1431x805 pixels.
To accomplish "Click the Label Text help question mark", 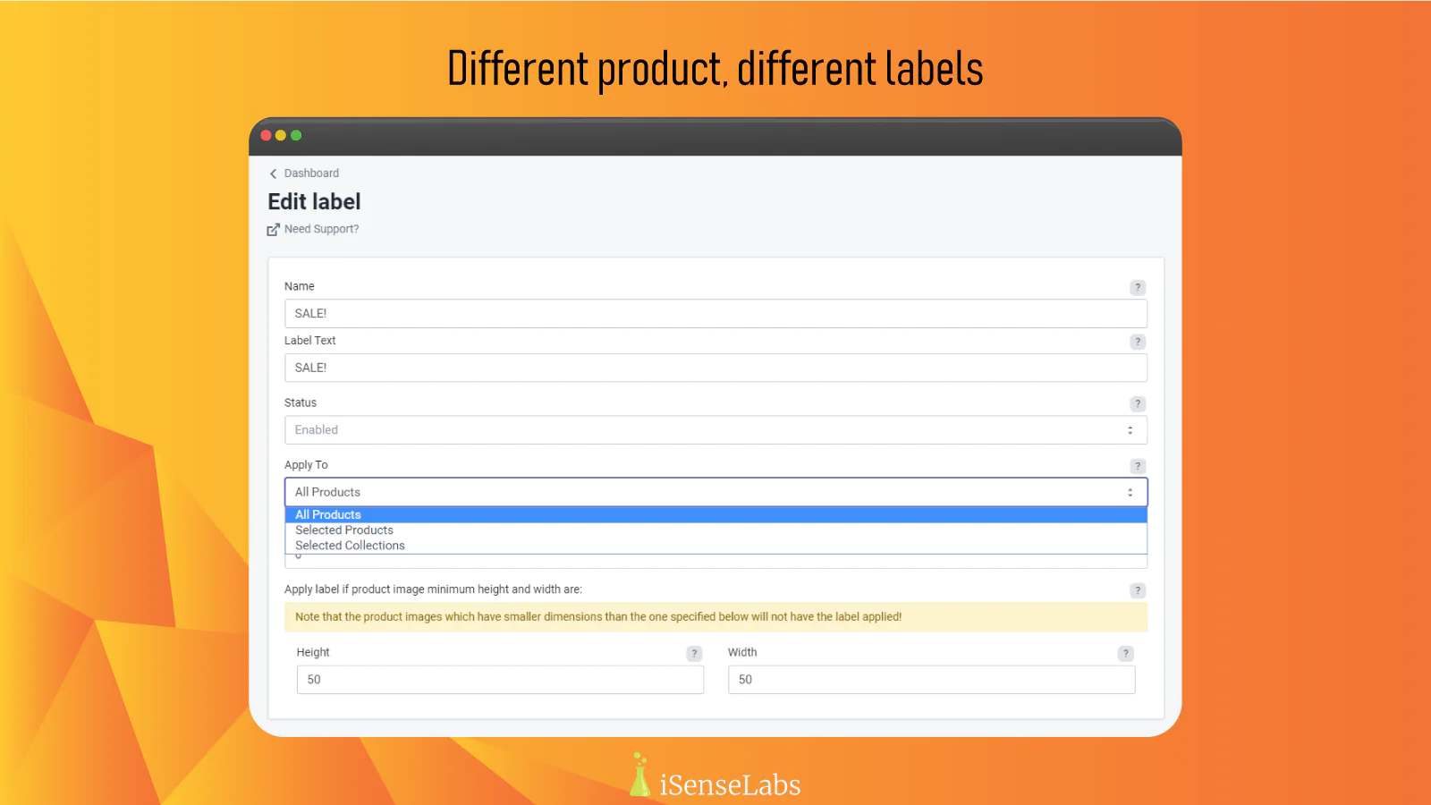I will click(x=1138, y=342).
